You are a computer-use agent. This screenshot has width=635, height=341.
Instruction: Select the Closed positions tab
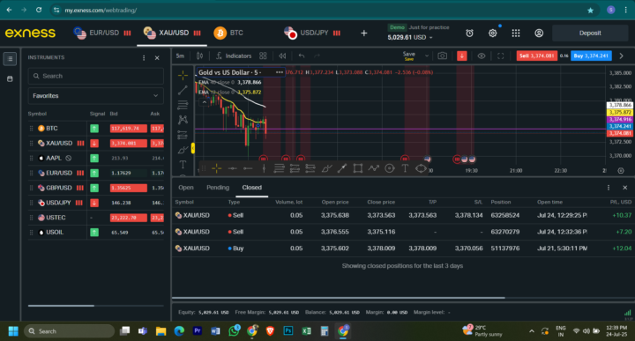[252, 188]
